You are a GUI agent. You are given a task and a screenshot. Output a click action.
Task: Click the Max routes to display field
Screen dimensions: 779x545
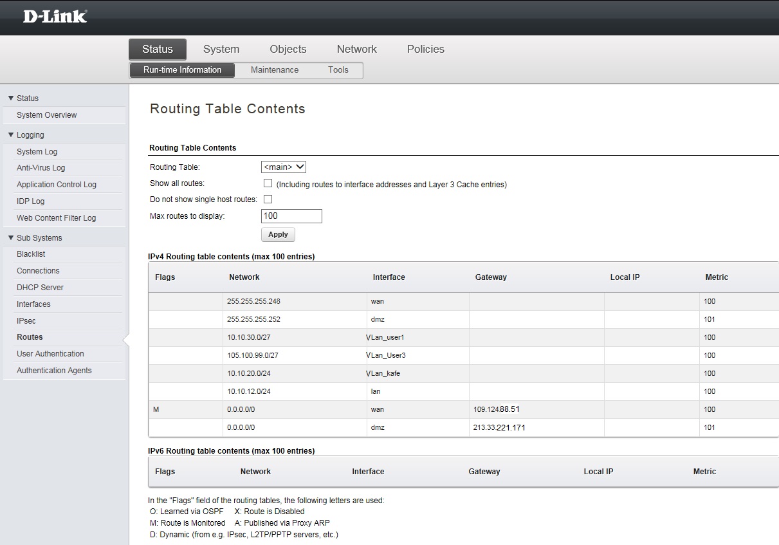[291, 216]
